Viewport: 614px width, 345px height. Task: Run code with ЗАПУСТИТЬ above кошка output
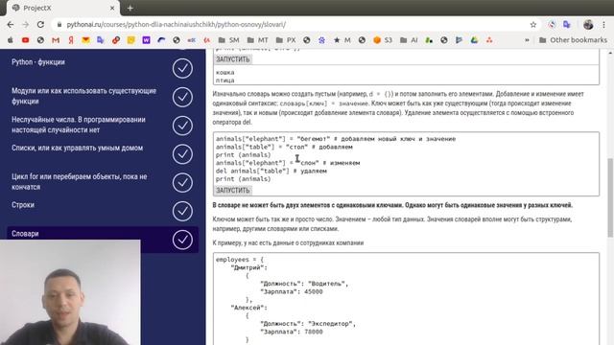tap(233, 59)
